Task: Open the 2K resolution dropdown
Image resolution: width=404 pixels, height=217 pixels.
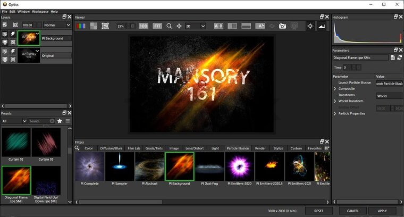Action: click(195, 26)
